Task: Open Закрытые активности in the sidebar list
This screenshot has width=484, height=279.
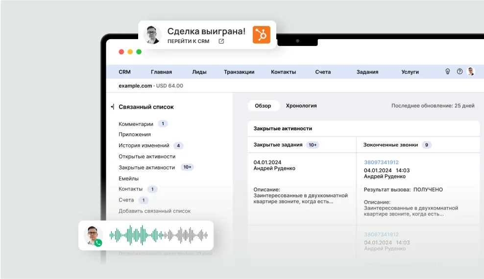Action: [146, 167]
